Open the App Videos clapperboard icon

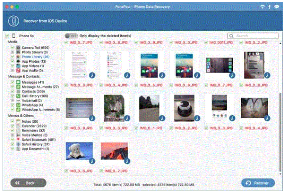(x=18, y=66)
